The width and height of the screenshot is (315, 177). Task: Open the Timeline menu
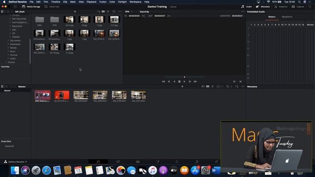(x=56, y=2)
